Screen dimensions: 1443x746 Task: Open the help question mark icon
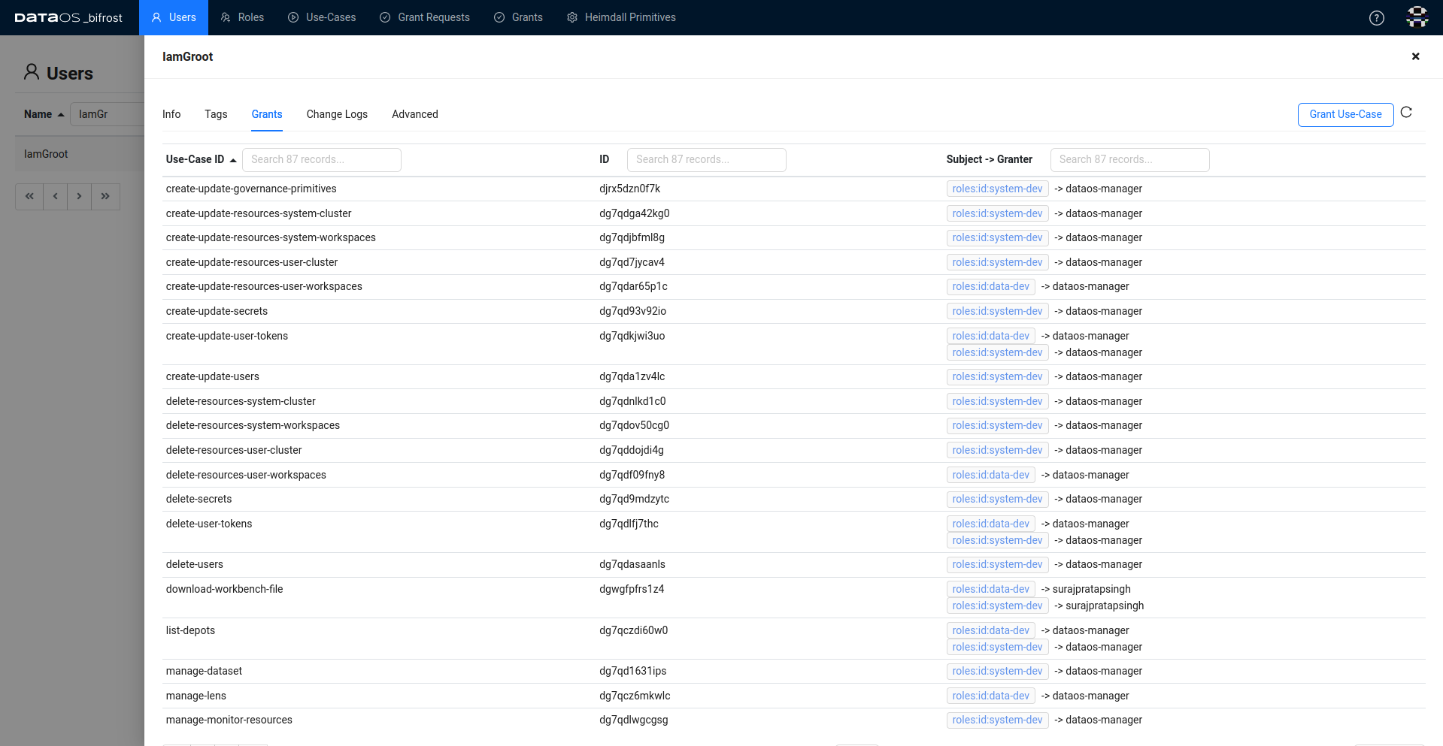pyautogui.click(x=1376, y=18)
